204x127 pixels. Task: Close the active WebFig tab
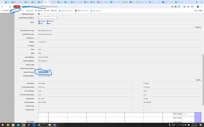tap(48, 2)
